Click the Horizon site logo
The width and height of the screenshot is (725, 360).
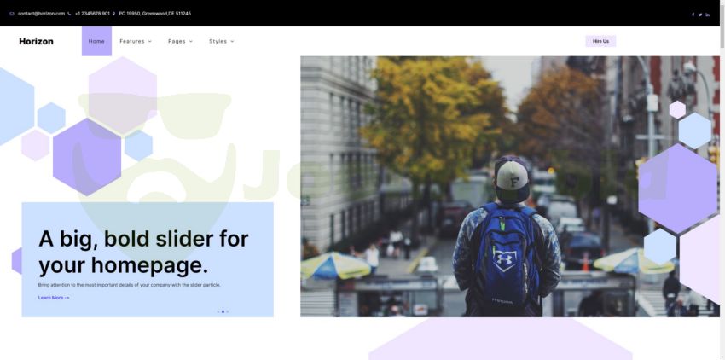tap(36, 41)
